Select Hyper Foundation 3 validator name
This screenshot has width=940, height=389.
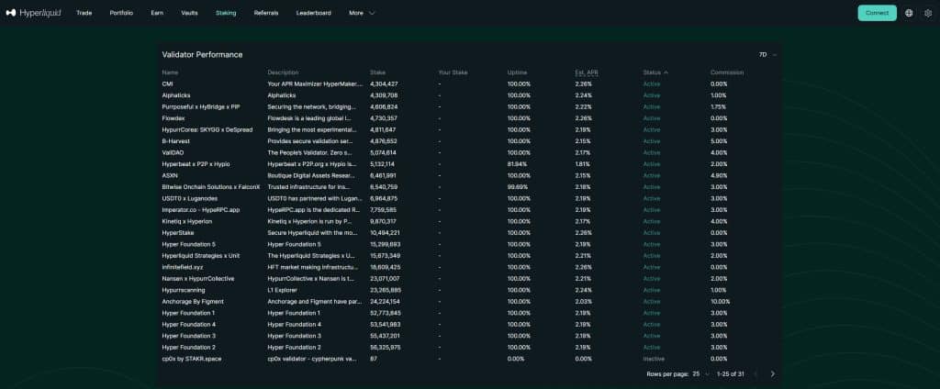coord(189,336)
